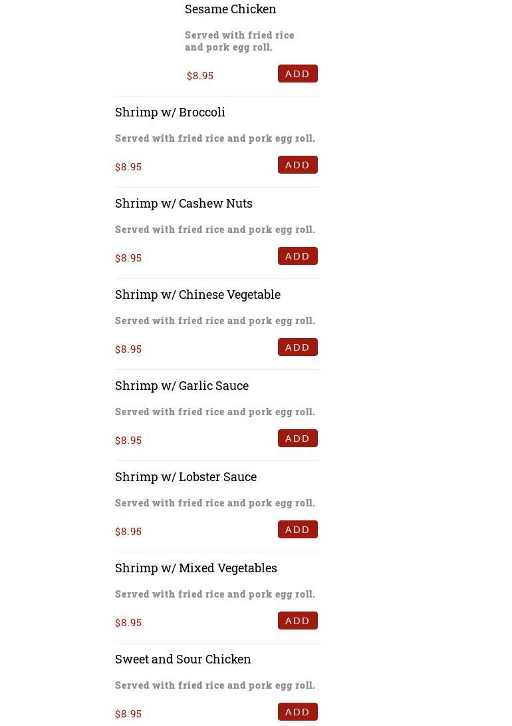Image resolution: width=512 pixels, height=726 pixels.
Task: Add Sesame Chicken to the order
Action: [297, 74]
